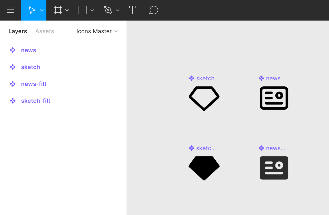Click component icon beside news-fill layer
The width and height of the screenshot is (329, 215).
[13, 84]
